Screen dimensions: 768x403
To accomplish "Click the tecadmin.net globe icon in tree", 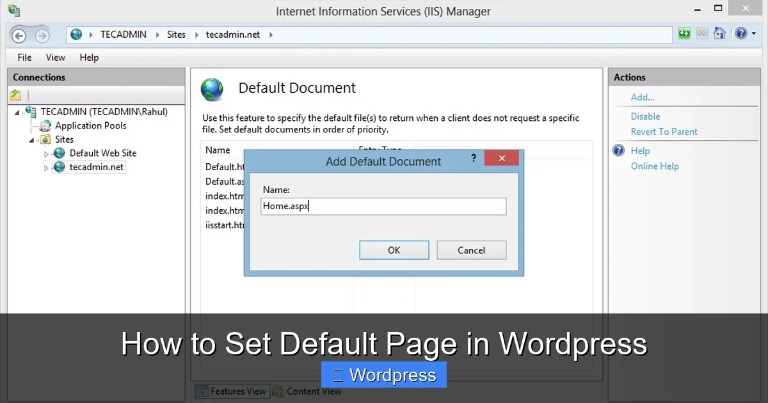I will tap(60, 167).
